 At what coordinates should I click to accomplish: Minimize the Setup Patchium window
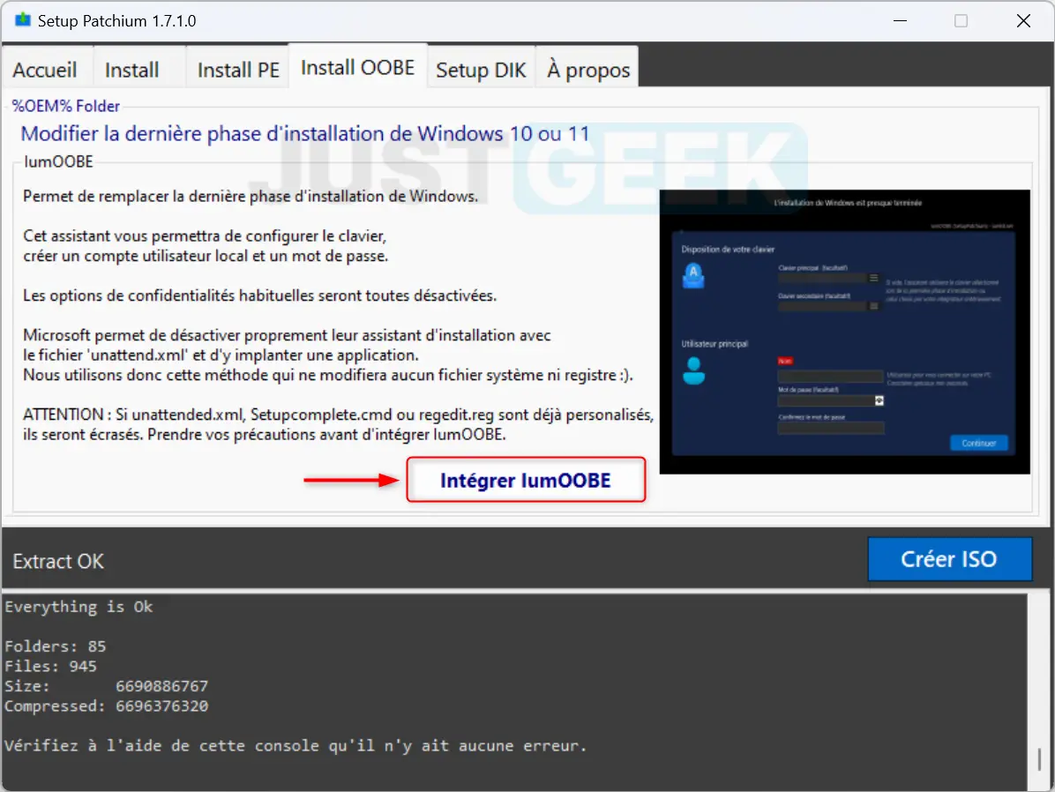coord(901,21)
